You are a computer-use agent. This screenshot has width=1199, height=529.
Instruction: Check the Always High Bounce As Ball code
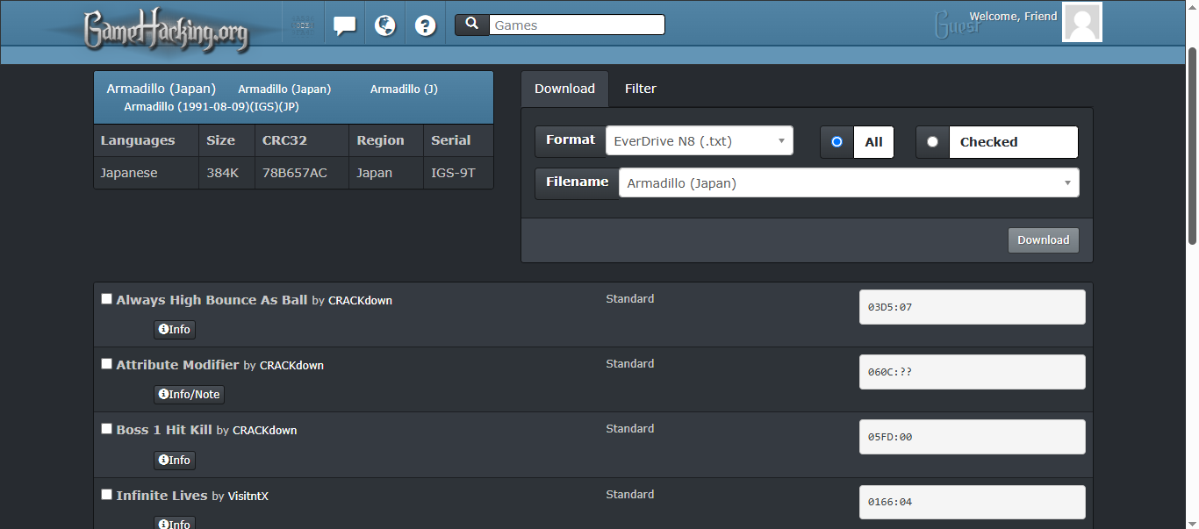107,299
